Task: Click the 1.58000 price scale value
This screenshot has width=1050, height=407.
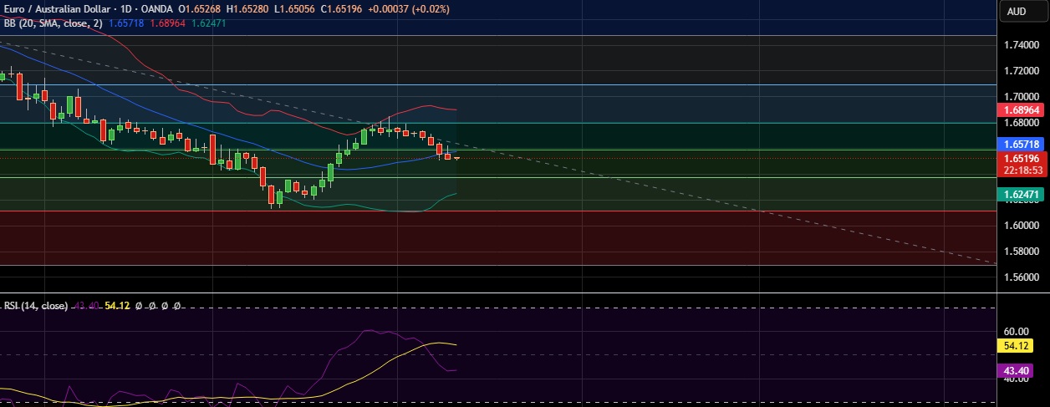Action: point(1020,251)
